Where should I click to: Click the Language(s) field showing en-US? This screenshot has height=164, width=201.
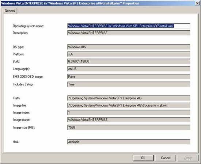tap(129, 69)
